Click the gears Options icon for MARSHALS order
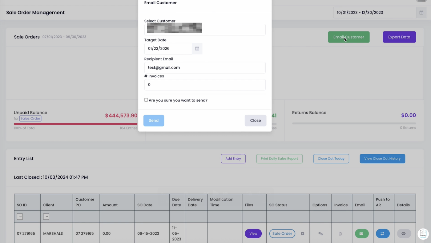431x243 pixels. [x=320, y=233]
